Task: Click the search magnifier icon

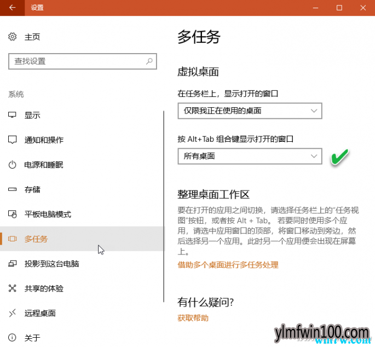Action: point(149,61)
